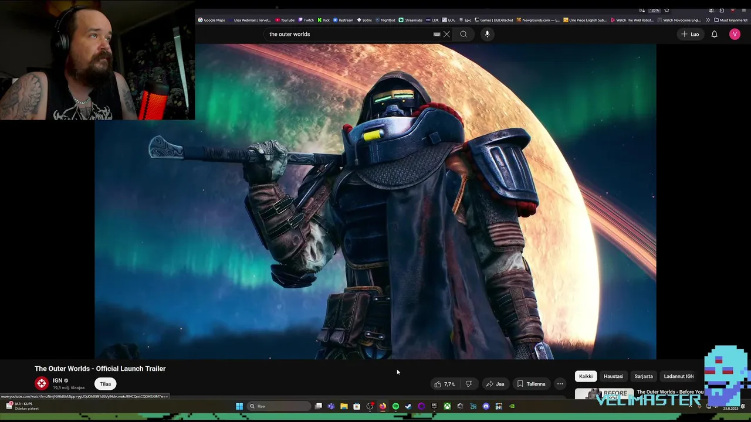
Task: Open File Explorer from taskbar
Action: click(x=344, y=406)
